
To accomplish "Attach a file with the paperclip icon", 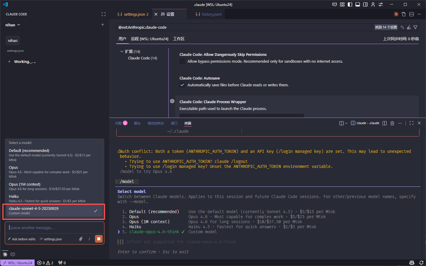I will click(x=80, y=239).
